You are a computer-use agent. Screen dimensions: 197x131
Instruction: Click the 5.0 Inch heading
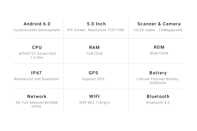tap(96, 24)
